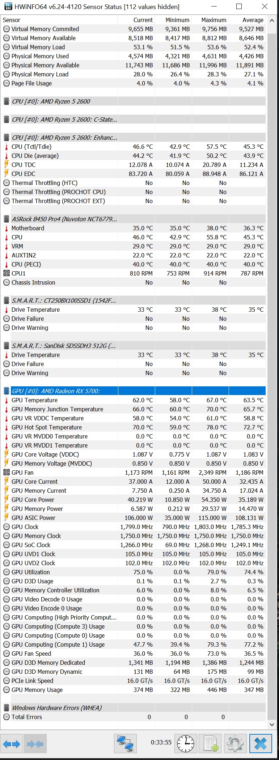
Task: Select the Thermal Throttling (HTC) row
Action: pos(133,183)
